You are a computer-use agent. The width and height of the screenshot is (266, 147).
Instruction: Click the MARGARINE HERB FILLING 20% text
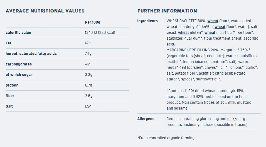click(193, 50)
